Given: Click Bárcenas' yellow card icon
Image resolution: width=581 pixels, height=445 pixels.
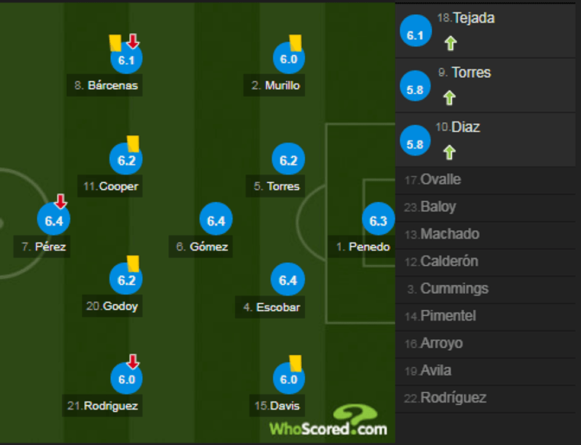Looking at the screenshot, I should pos(115,43).
